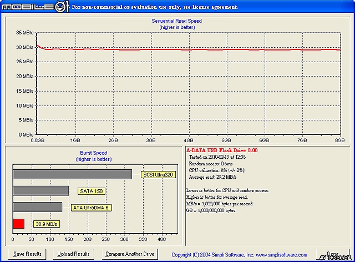
Task: Click the gray ATA UltraDMA 6 bar
Action: click(38, 207)
